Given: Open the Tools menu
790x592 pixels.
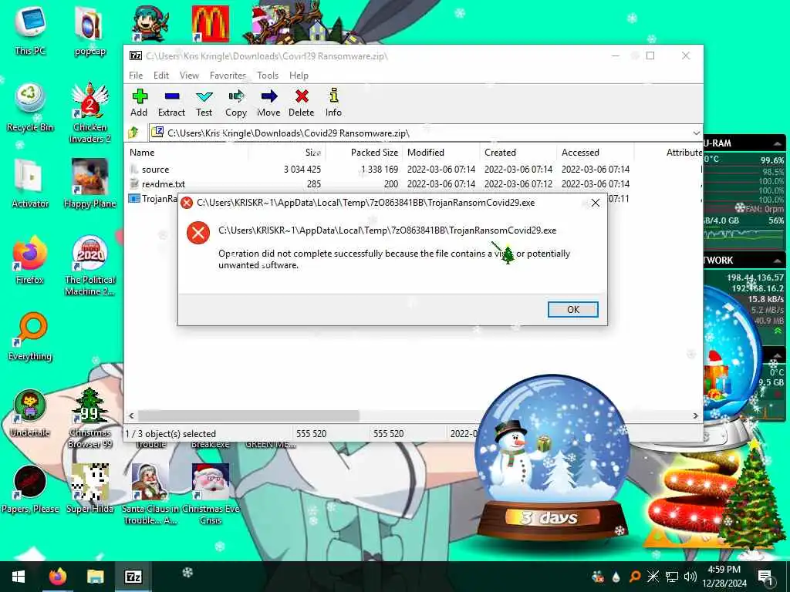Looking at the screenshot, I should click(268, 76).
